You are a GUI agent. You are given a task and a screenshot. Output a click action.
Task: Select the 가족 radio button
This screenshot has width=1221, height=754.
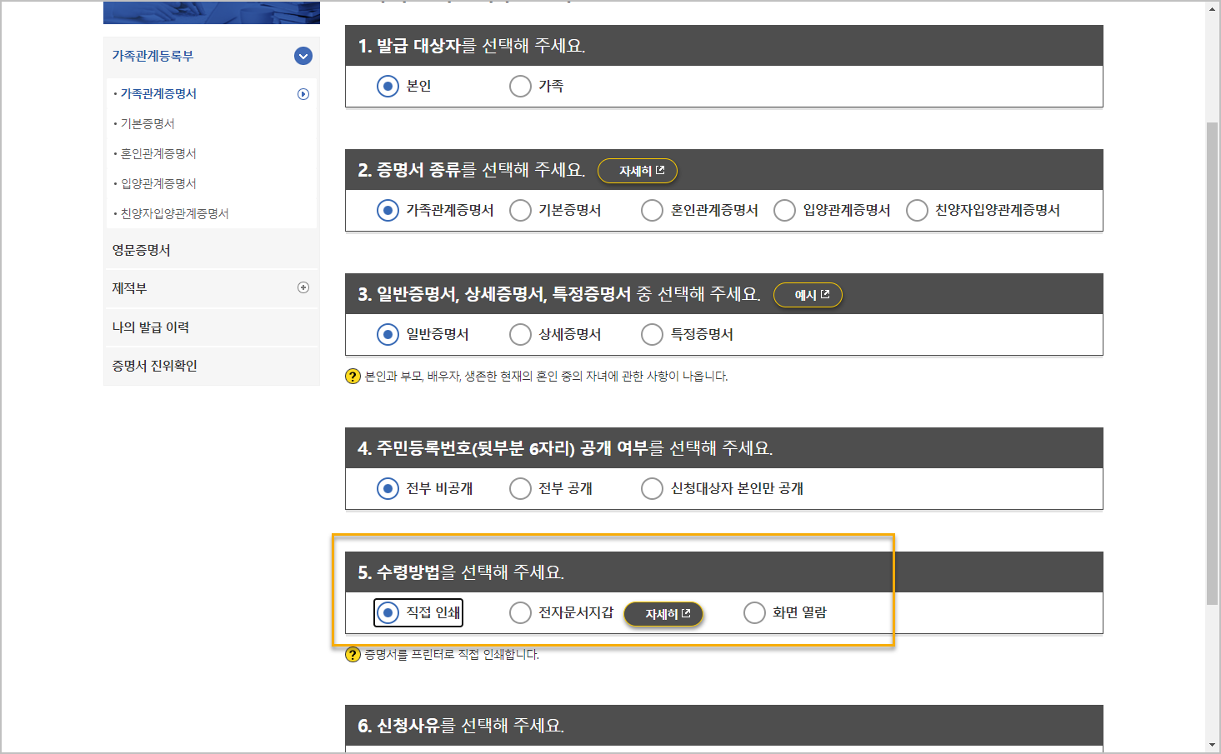pyautogui.click(x=519, y=86)
